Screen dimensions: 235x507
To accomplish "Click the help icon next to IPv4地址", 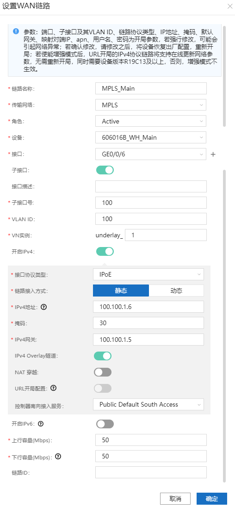I will click(x=44, y=307).
